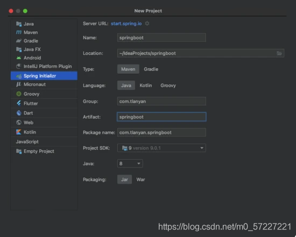Click the Flutter logo icon

(19, 103)
